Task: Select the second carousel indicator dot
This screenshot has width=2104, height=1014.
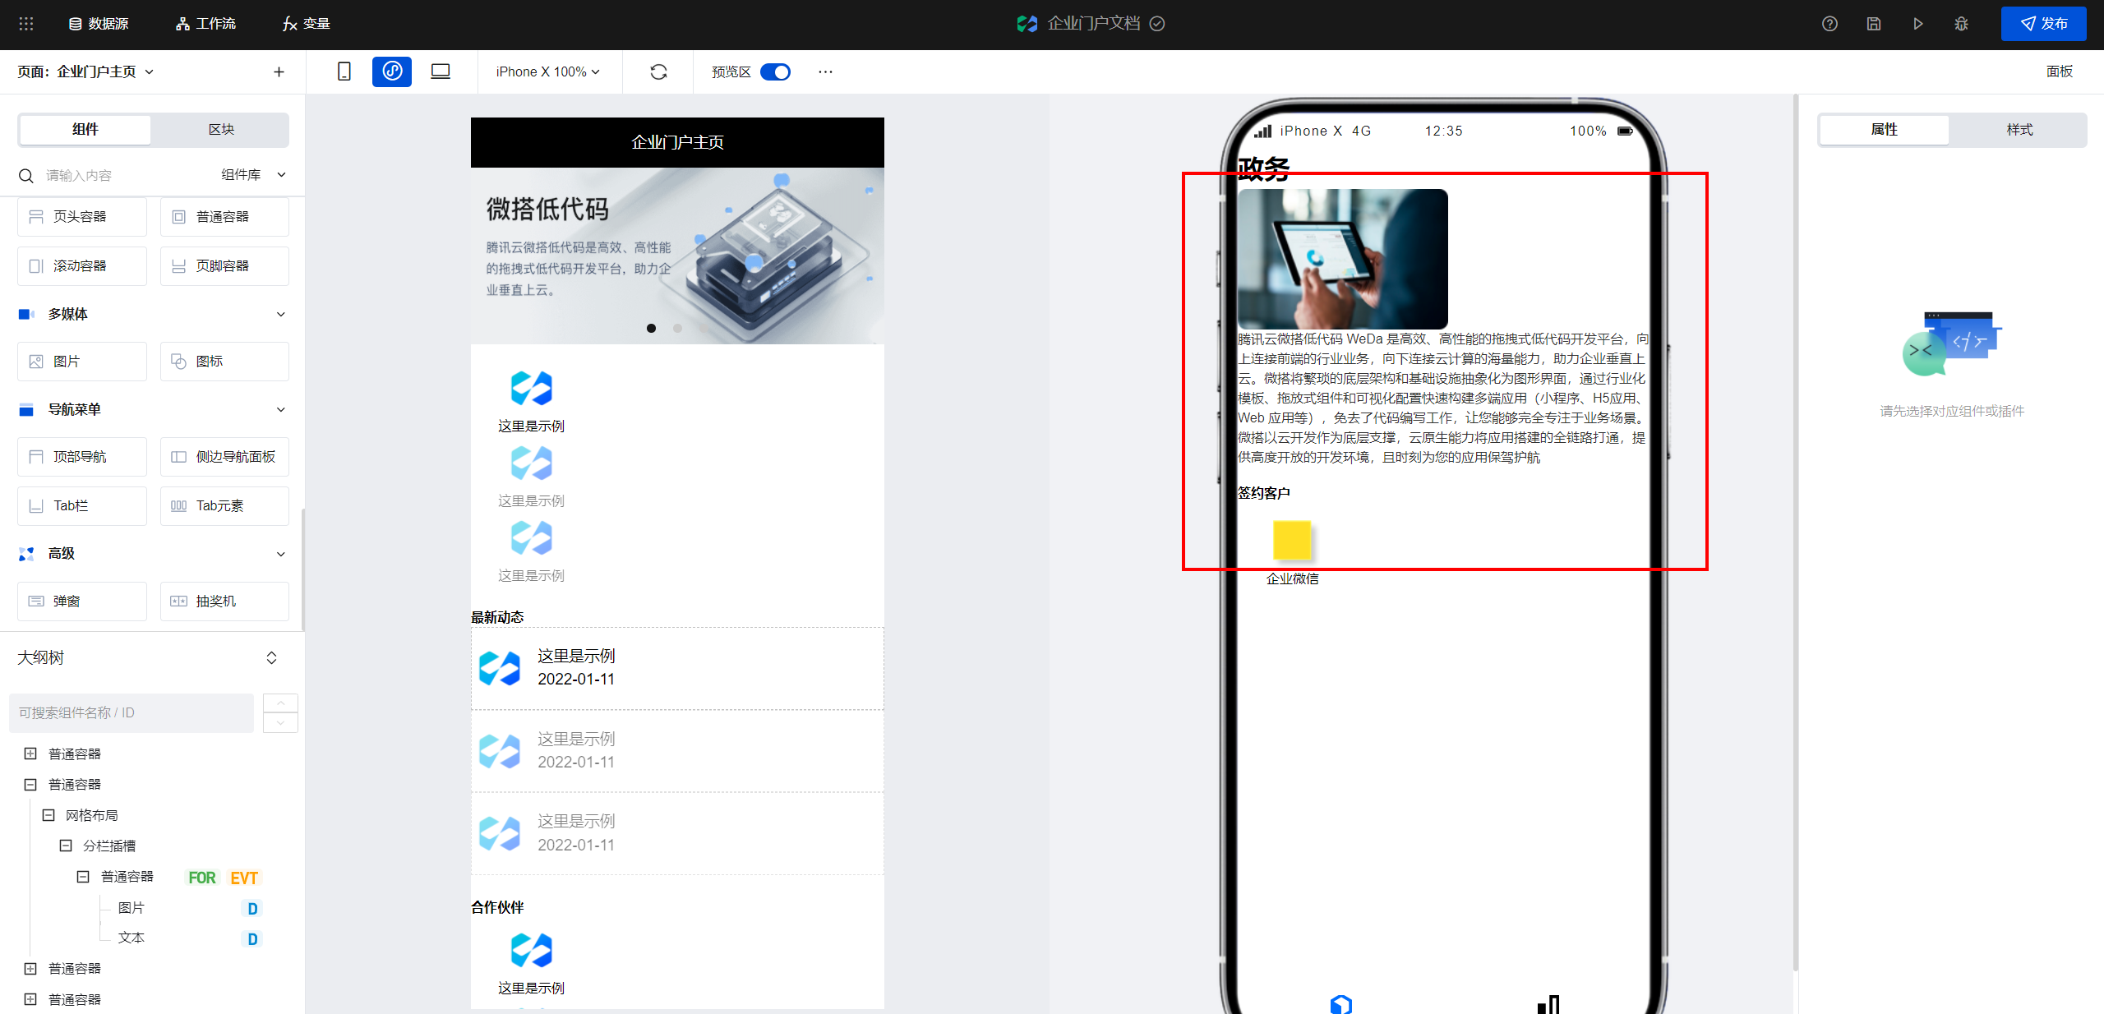Action: click(x=677, y=328)
